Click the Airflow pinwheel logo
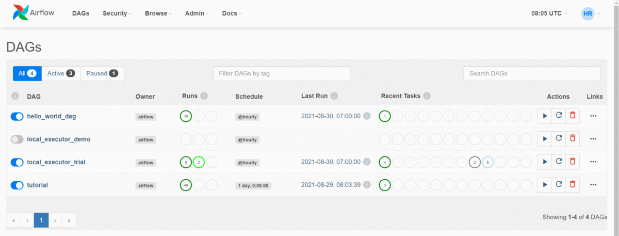This screenshot has height=236, width=619. (21, 13)
